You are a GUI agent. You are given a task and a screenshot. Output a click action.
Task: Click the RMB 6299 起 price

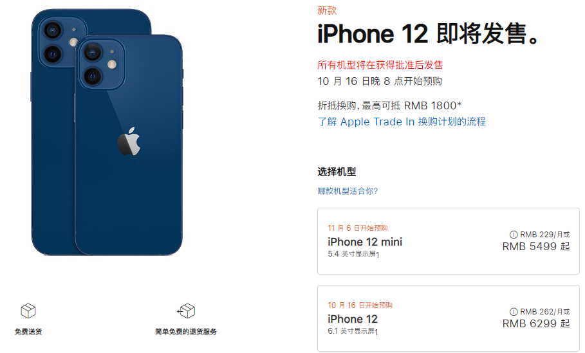535,323
